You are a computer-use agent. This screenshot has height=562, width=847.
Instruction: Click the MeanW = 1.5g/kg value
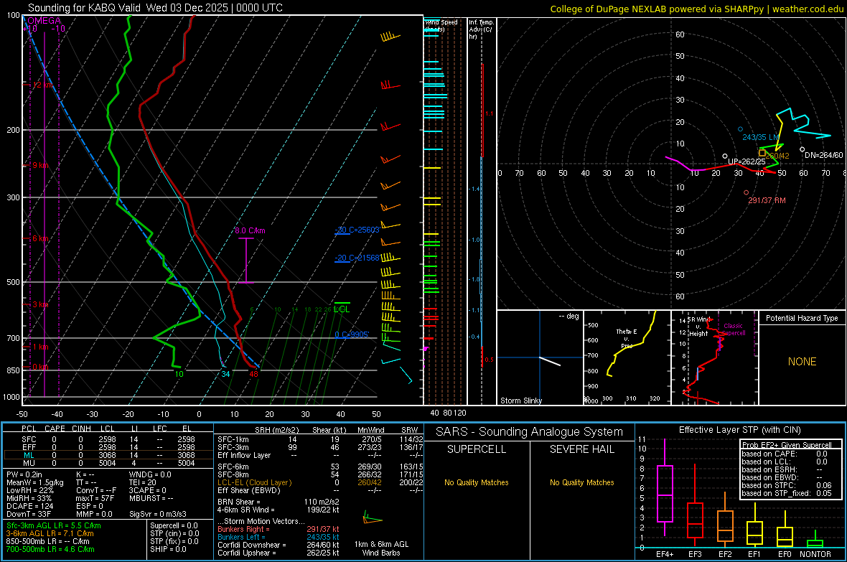(35, 482)
